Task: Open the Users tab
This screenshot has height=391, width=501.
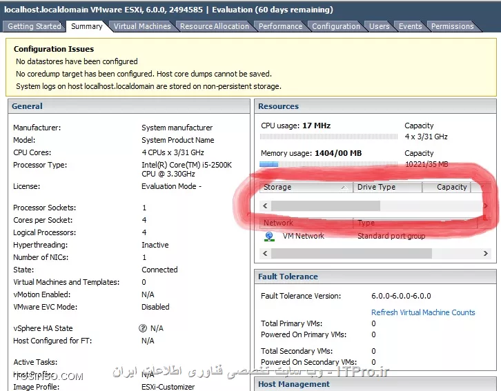Action: pos(380,26)
